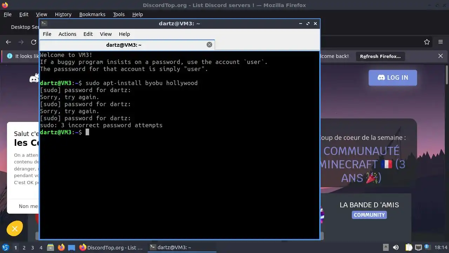Open Firefox History menu
449x253 pixels.
(x=63, y=14)
